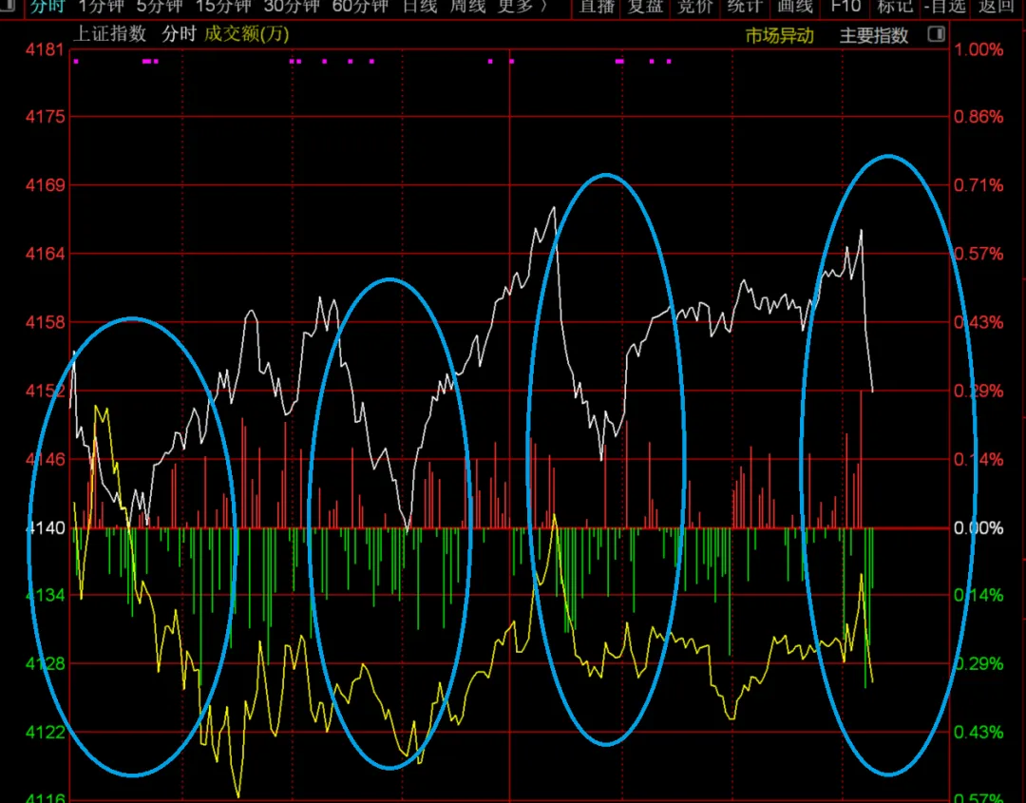Switch to 15分钟 timeframe
1026x803 pixels.
tap(223, 7)
